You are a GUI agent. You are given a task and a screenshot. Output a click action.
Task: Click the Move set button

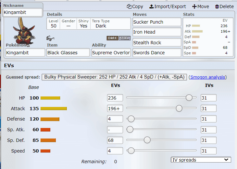tap(200, 6)
